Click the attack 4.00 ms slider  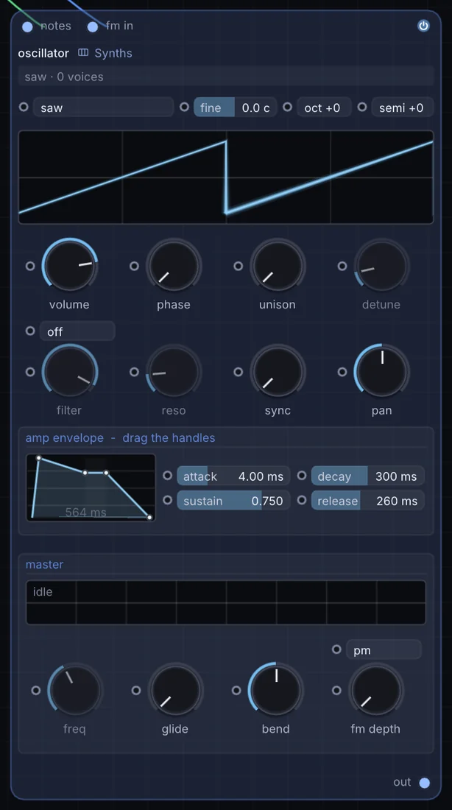(233, 476)
